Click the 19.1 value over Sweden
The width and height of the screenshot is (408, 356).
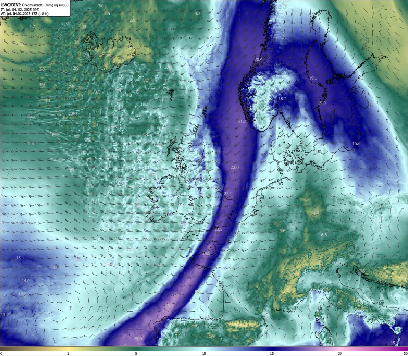pos(313,78)
